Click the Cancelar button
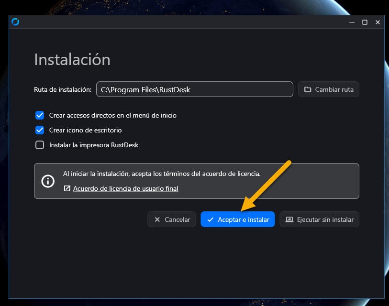389x306 pixels. coord(172,219)
